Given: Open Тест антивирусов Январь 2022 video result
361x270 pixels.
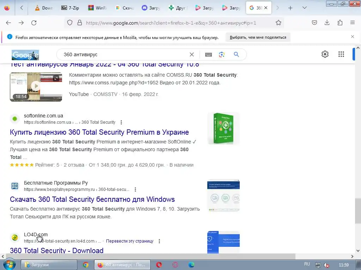Looking at the screenshot, I should tap(104, 65).
